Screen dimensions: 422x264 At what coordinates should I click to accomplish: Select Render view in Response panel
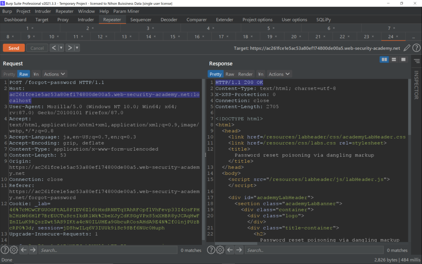pos(245,74)
